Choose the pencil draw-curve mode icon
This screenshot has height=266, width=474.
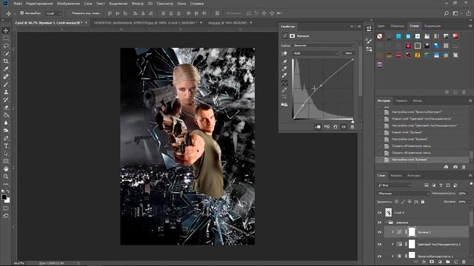[x=284, y=90]
